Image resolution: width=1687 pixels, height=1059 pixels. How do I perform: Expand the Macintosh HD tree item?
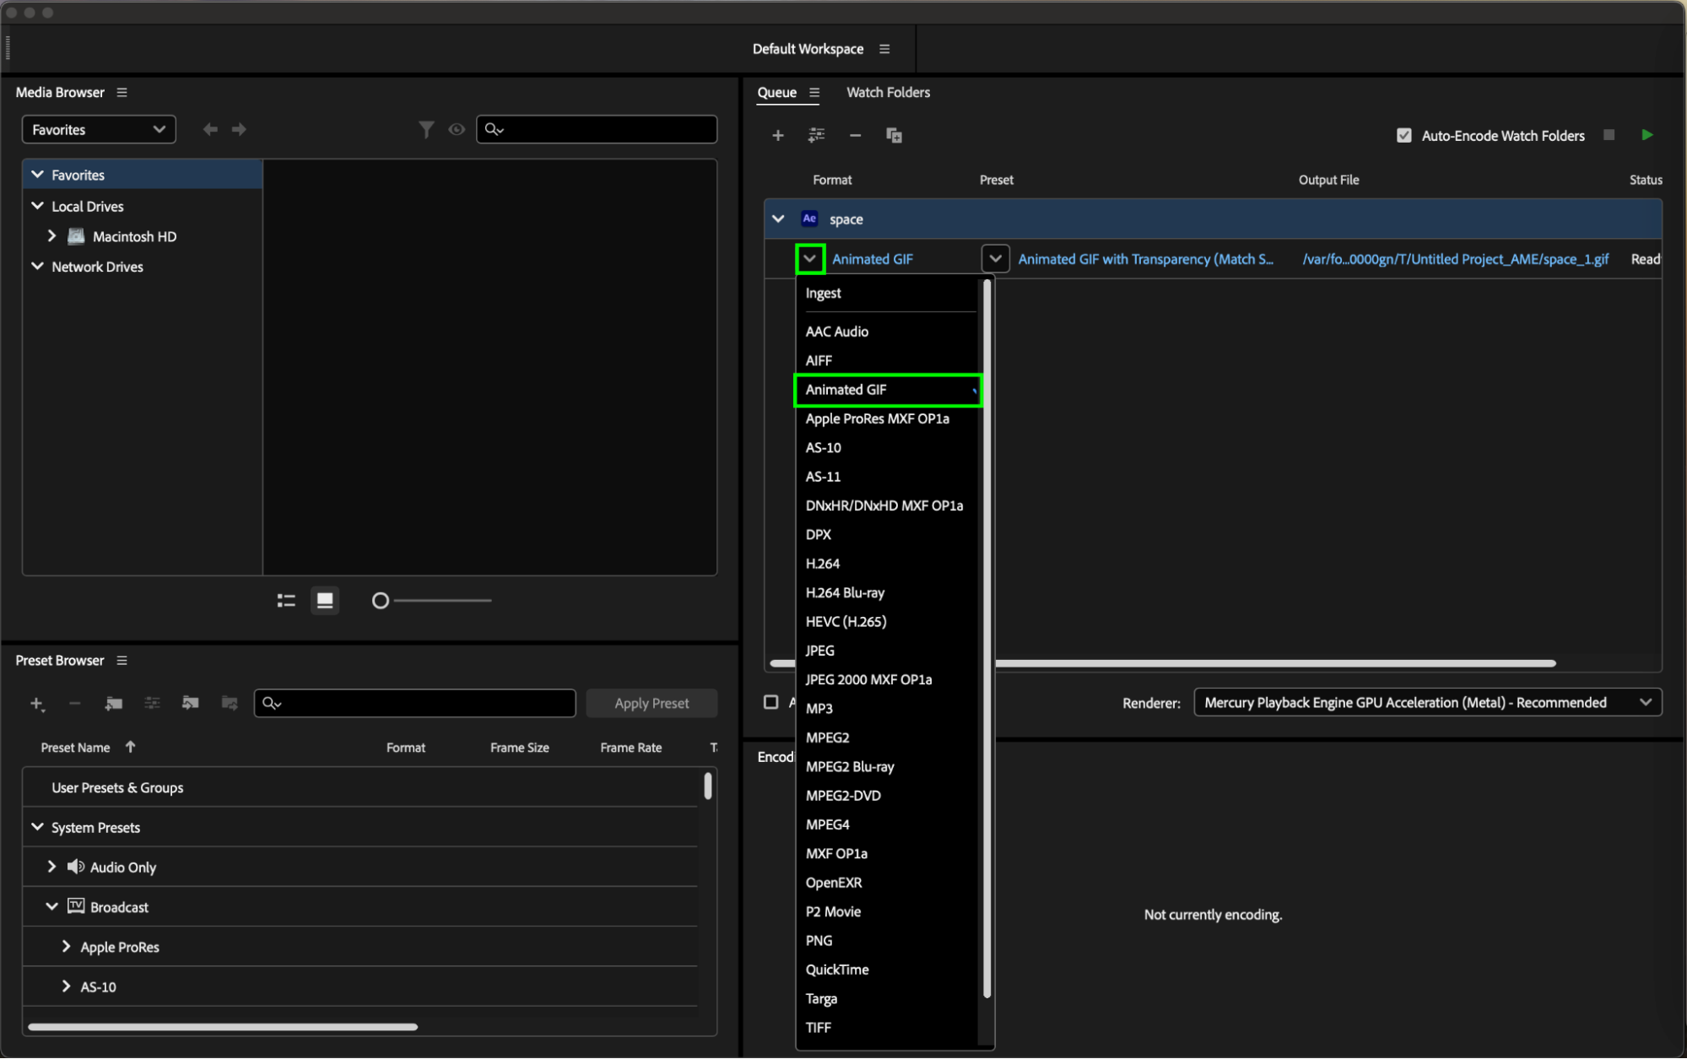pyautogui.click(x=51, y=236)
